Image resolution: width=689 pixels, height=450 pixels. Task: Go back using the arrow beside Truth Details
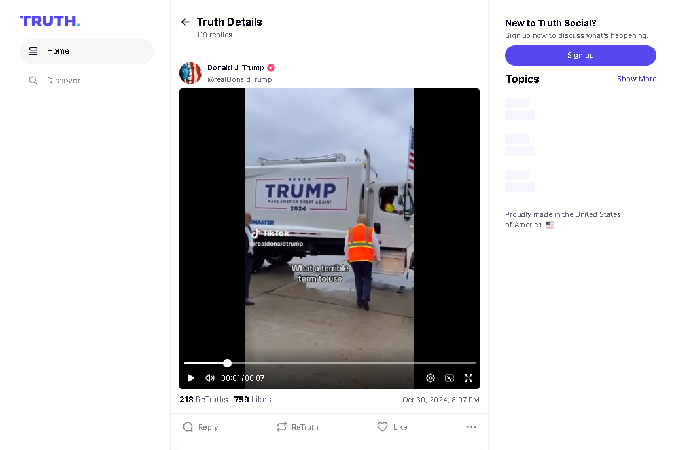[x=185, y=22]
